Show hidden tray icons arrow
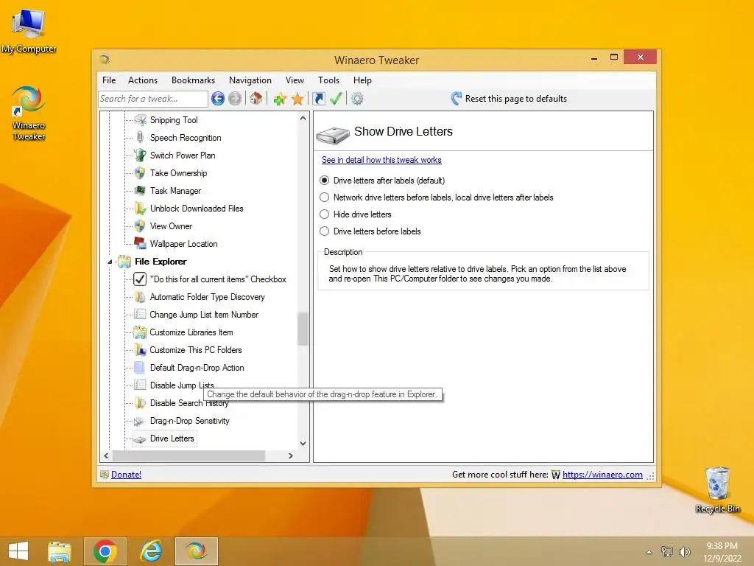This screenshot has width=754, height=566. [x=649, y=552]
